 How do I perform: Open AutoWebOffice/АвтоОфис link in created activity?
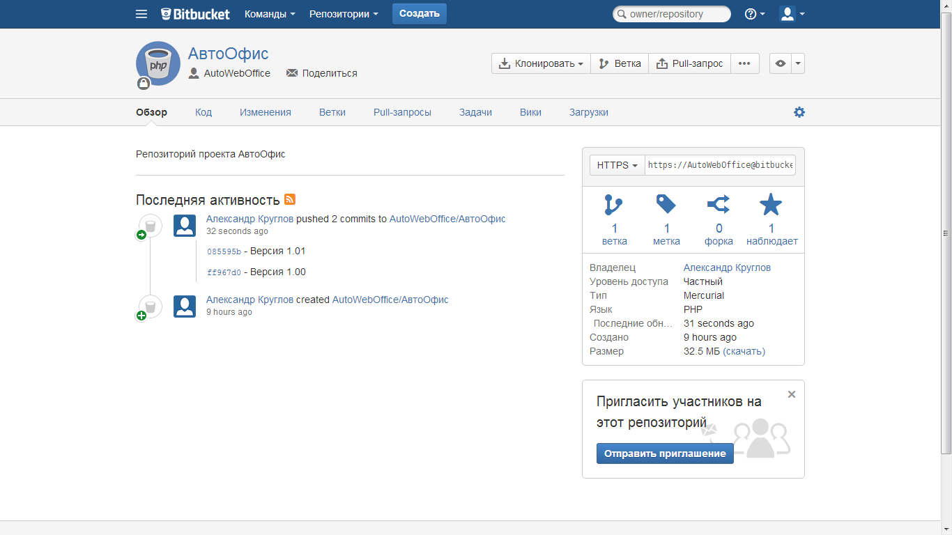pos(390,300)
